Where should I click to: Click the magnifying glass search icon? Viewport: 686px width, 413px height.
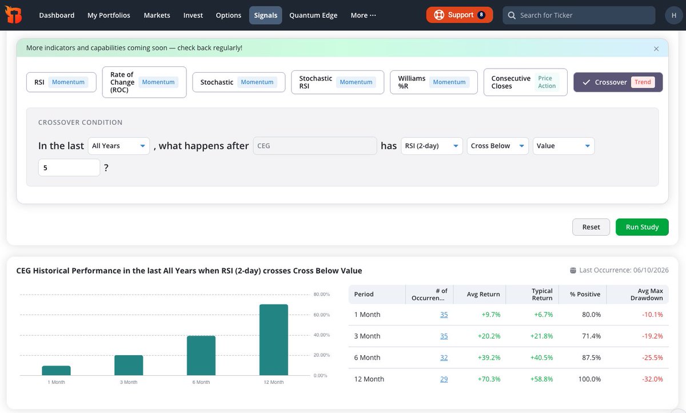[512, 15]
